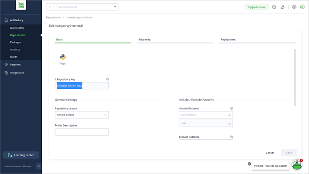
Task: Switch to the Replications tab
Action: (x=228, y=40)
